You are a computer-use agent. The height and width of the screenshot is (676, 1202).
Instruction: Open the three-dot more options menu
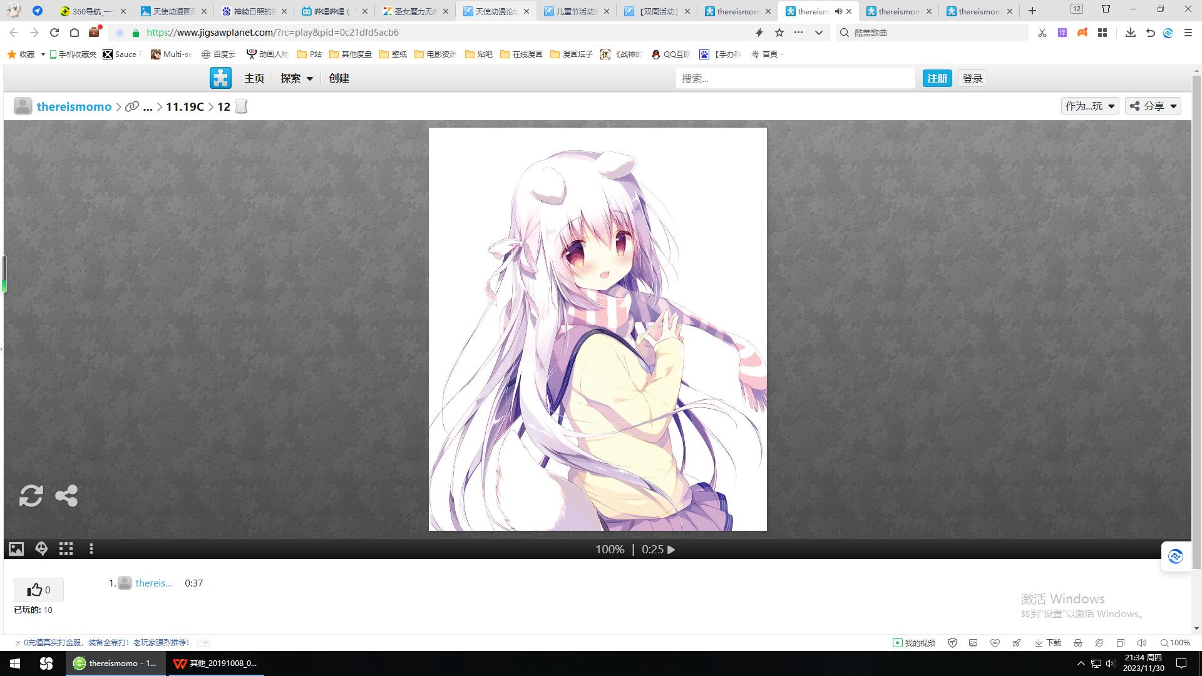tap(91, 549)
